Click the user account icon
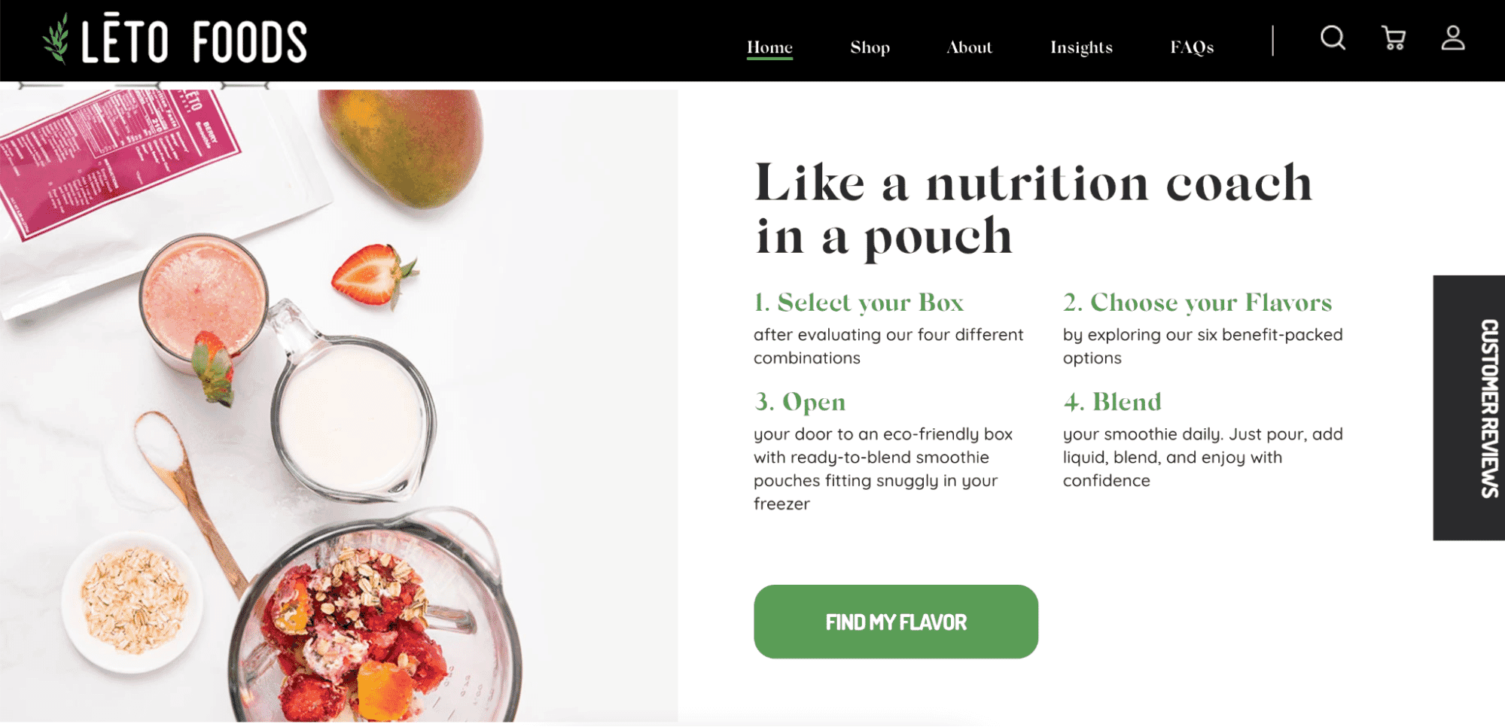 point(1452,38)
